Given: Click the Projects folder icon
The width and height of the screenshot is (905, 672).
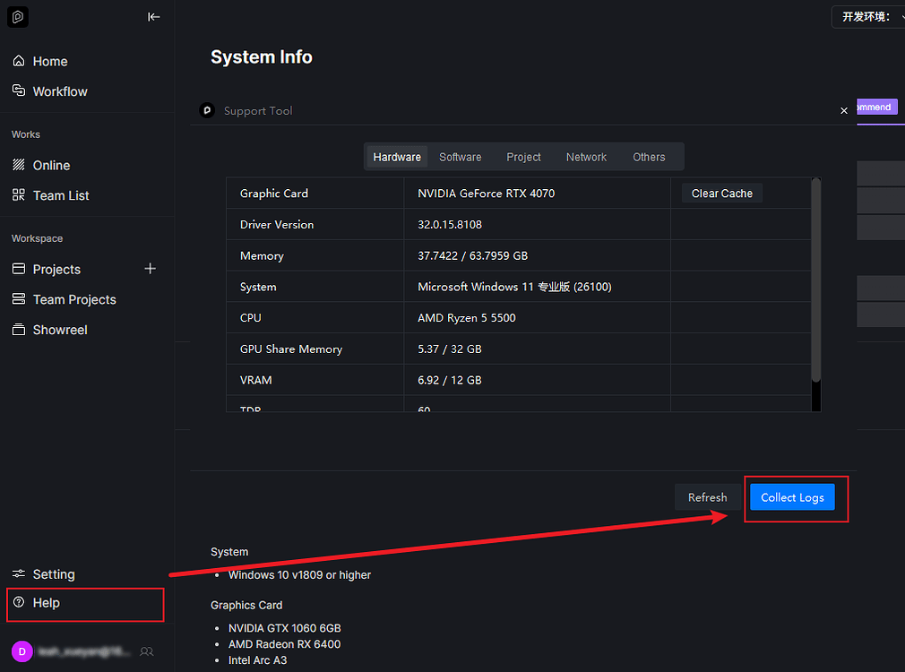Looking at the screenshot, I should click(19, 269).
